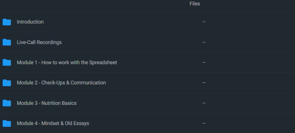Click the dash in the Module 2 row
The width and height of the screenshot is (295, 133).
tap(204, 83)
